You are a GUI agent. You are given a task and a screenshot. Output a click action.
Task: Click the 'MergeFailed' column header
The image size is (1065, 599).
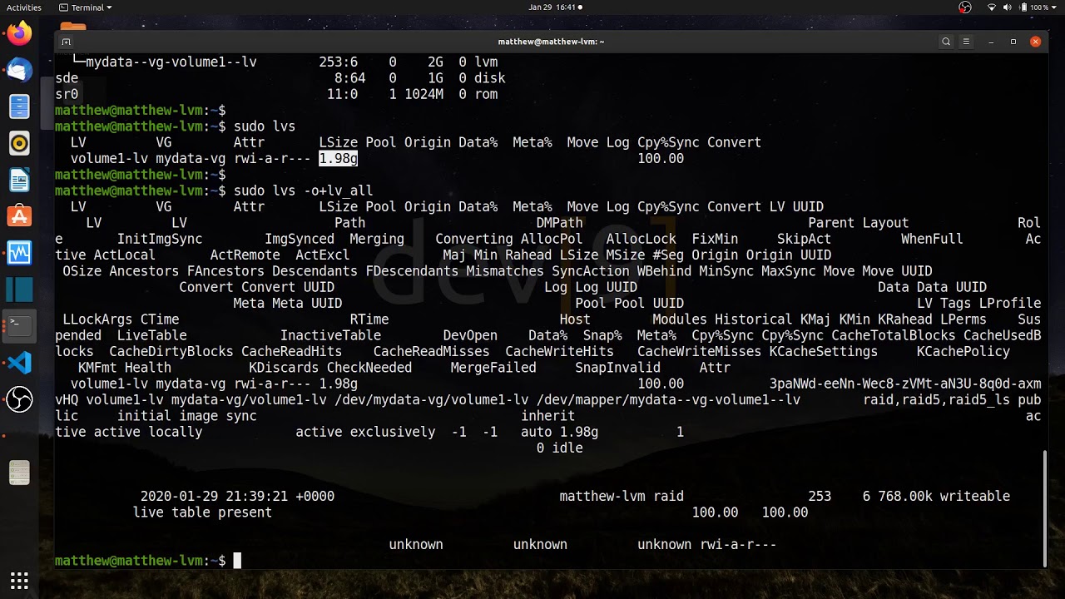[x=493, y=368]
